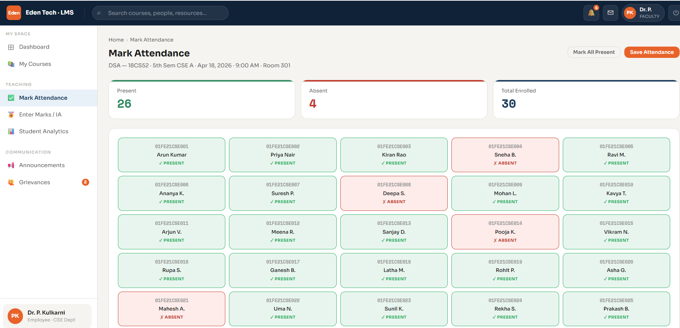Open Student Analytics page

[x=48, y=131]
